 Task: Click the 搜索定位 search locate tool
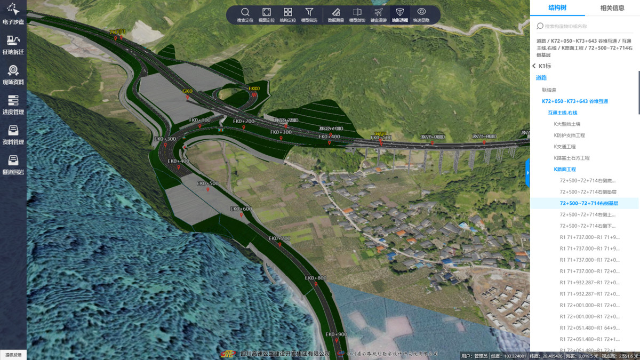245,14
